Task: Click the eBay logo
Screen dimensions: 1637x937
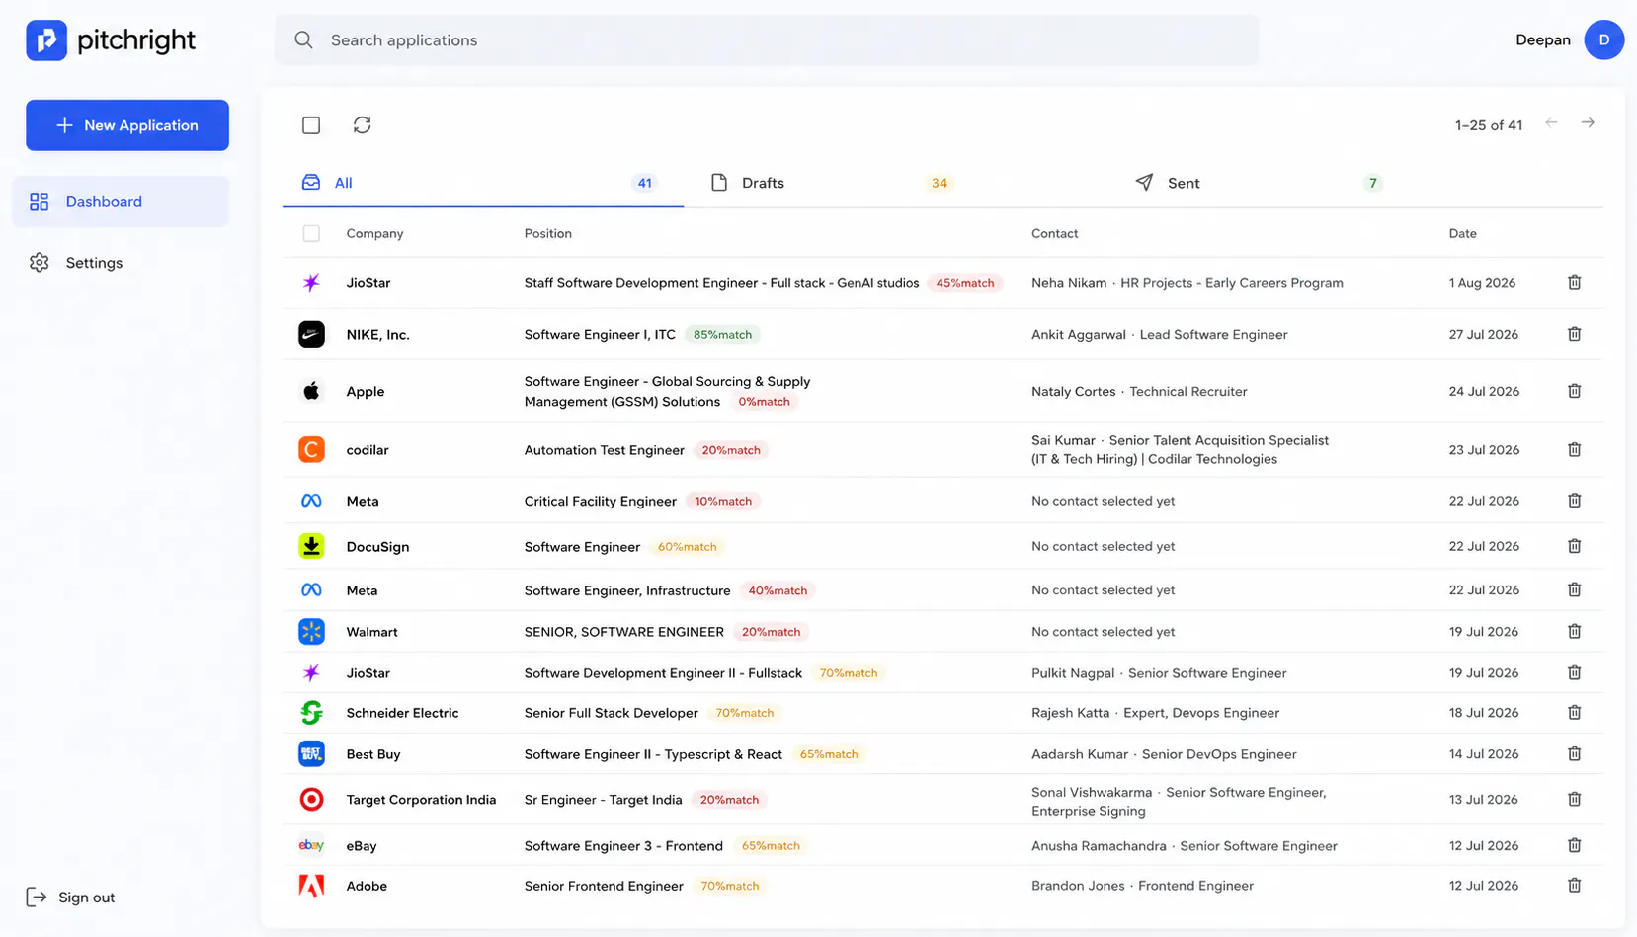Action: (x=311, y=846)
